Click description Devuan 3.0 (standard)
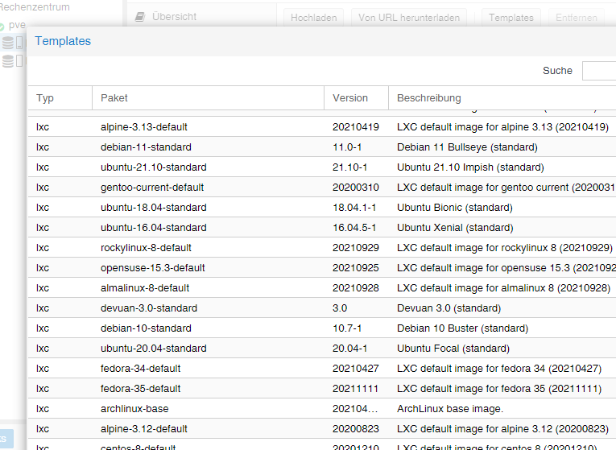 point(449,308)
